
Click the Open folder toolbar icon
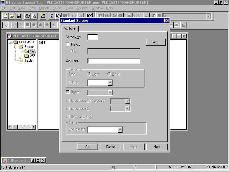[x=12, y=16]
